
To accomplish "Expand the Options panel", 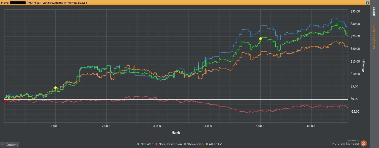I will (x=10, y=145).
